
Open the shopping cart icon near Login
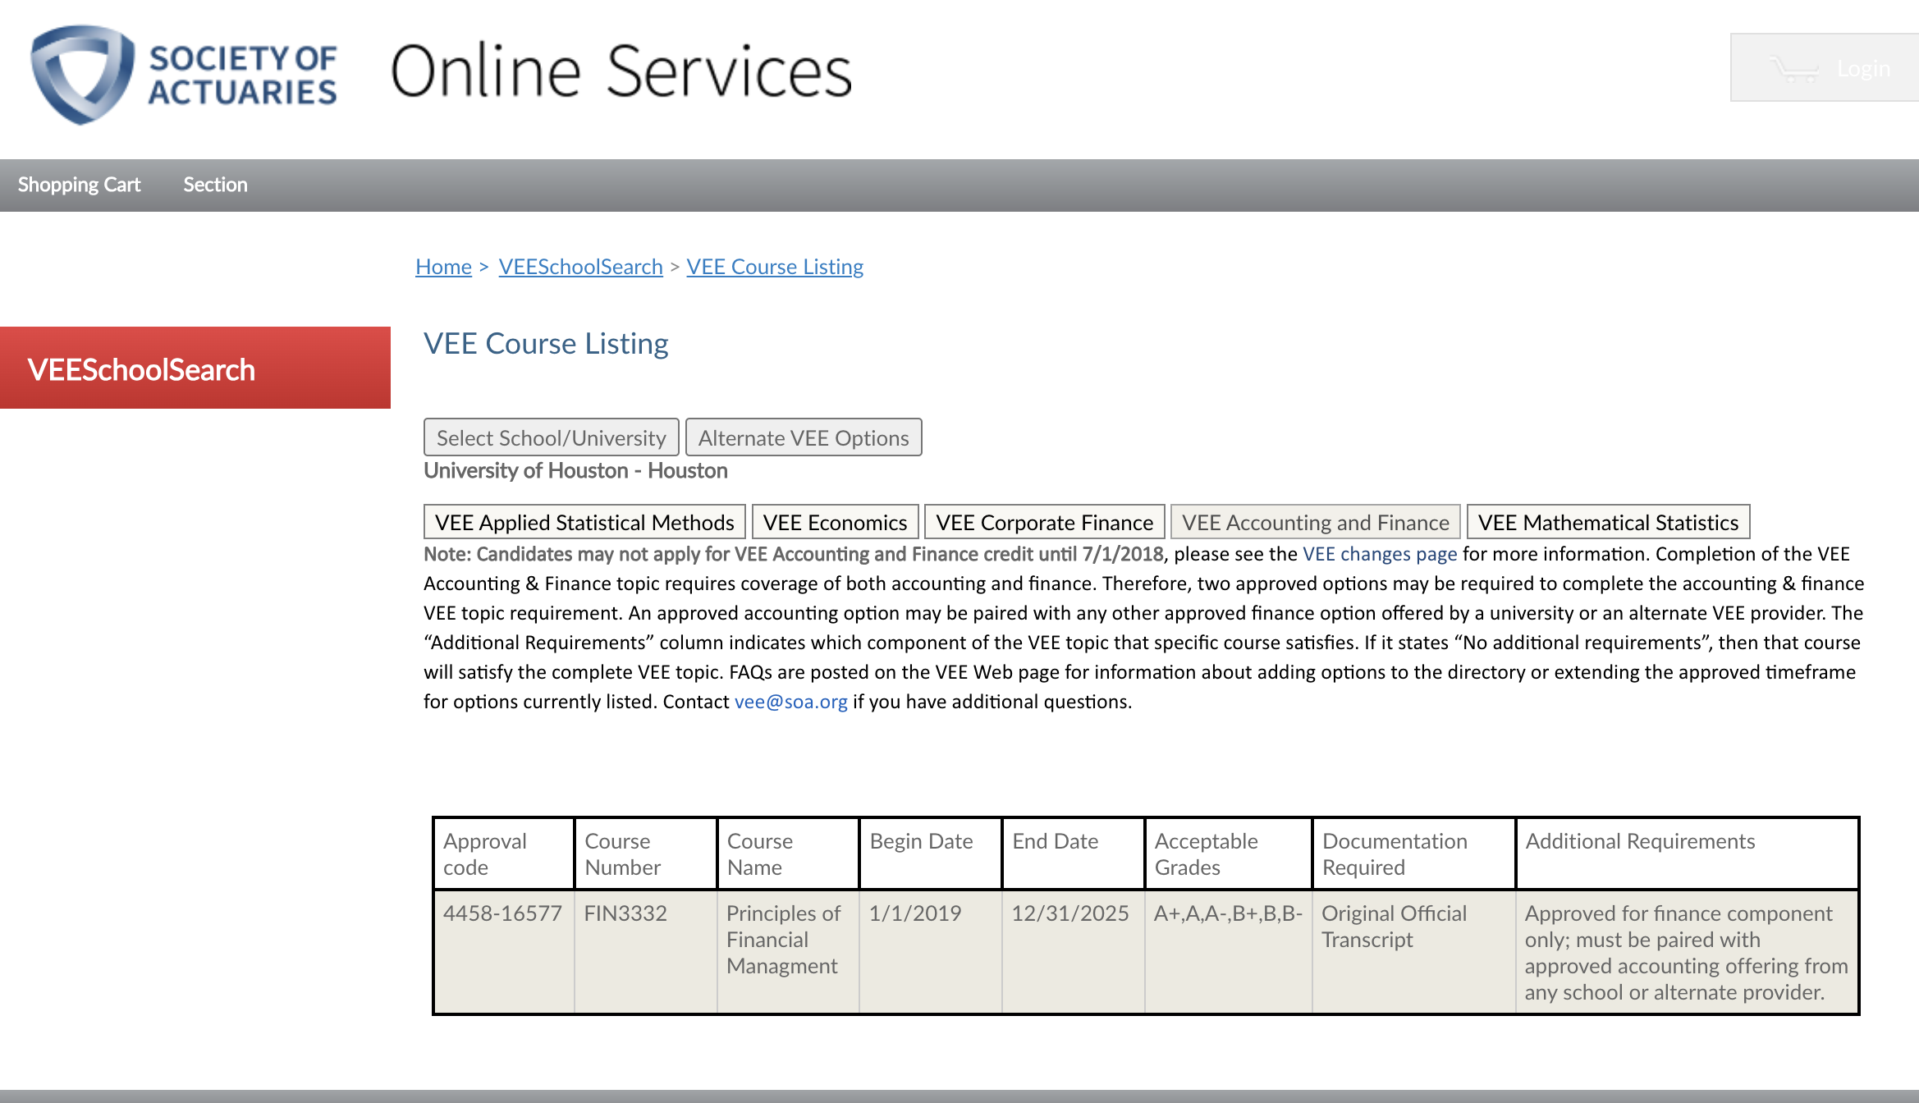(x=1793, y=69)
